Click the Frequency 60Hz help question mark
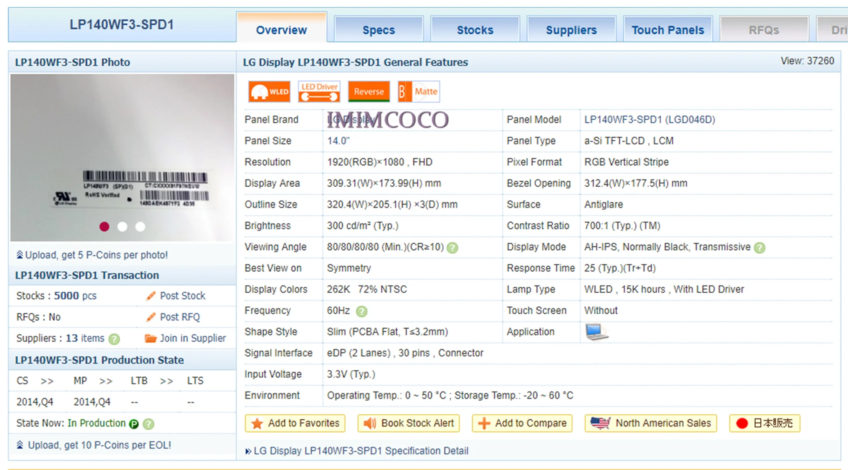Viewport: 848px width, 470px height. point(361,312)
